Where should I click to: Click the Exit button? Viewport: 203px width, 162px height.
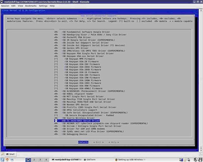click(x=99, y=142)
